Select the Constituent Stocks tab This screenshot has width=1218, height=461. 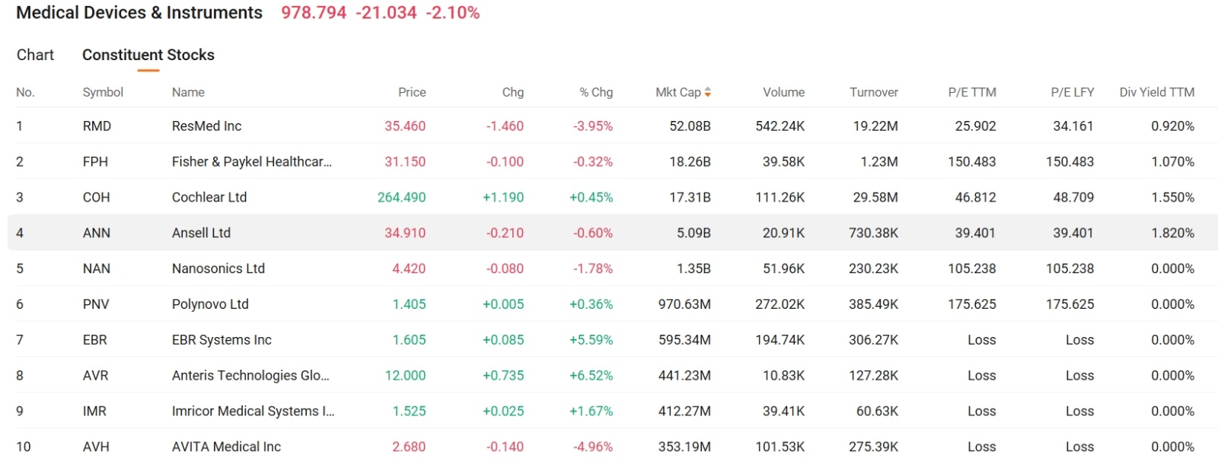pos(148,55)
